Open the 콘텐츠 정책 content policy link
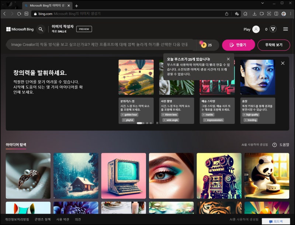This screenshot has height=225, width=295. [43, 219]
